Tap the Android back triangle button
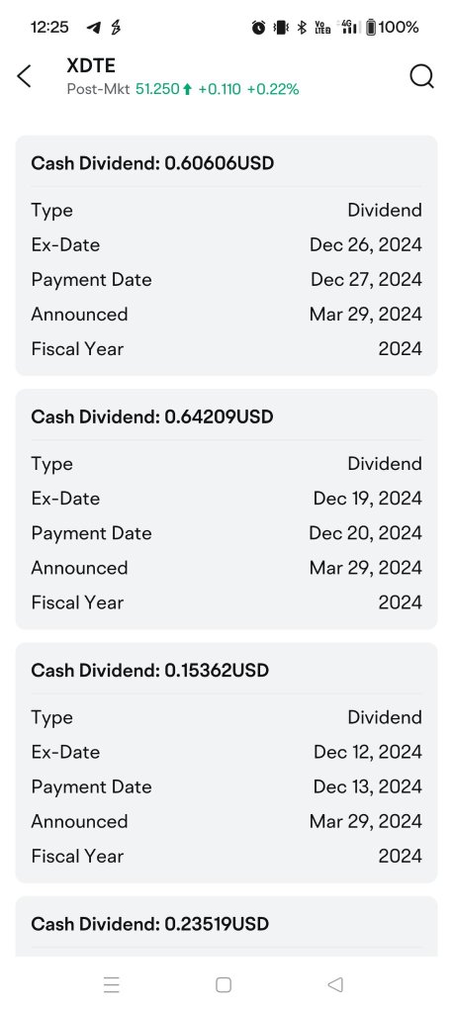Image resolution: width=453 pixels, height=1013 pixels. click(x=334, y=984)
